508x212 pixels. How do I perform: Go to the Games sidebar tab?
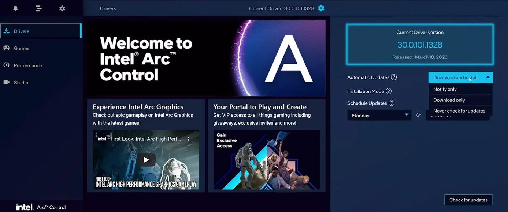(x=41, y=48)
